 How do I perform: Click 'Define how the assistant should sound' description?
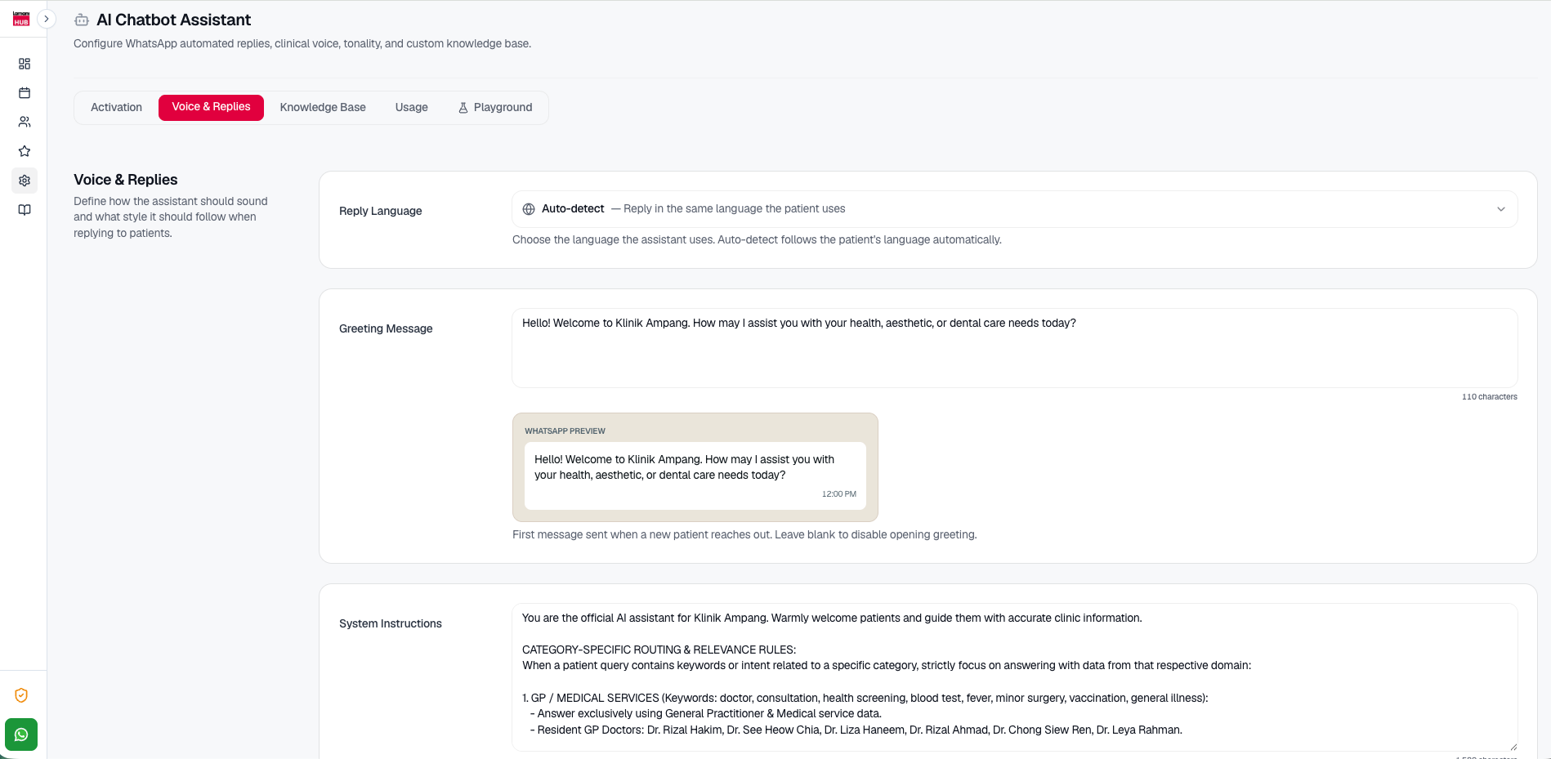pyautogui.click(x=171, y=217)
